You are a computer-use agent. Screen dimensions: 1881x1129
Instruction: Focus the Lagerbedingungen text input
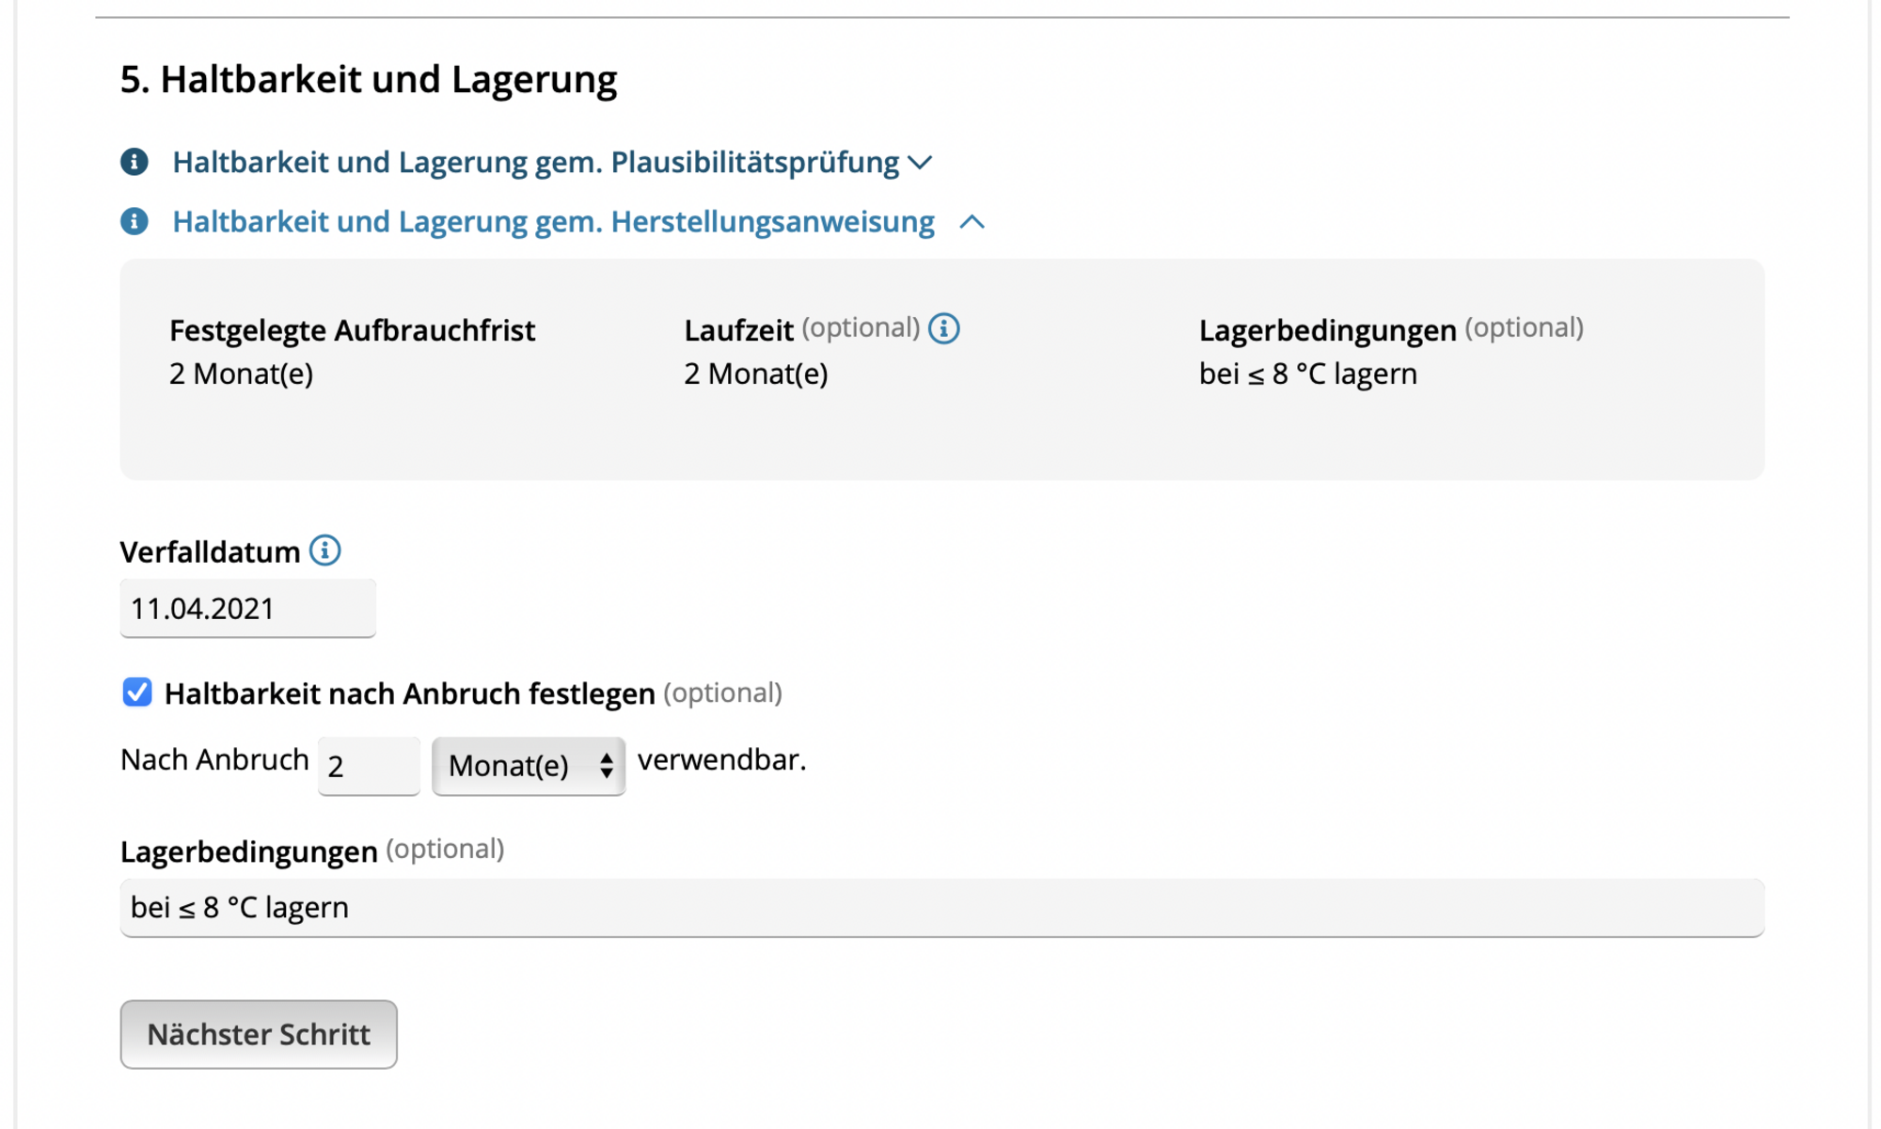tap(942, 908)
